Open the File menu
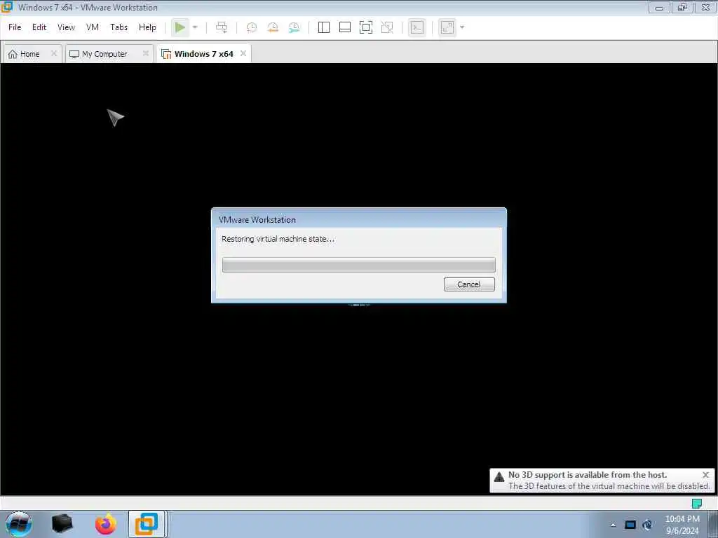718x538 pixels. pyautogui.click(x=15, y=27)
